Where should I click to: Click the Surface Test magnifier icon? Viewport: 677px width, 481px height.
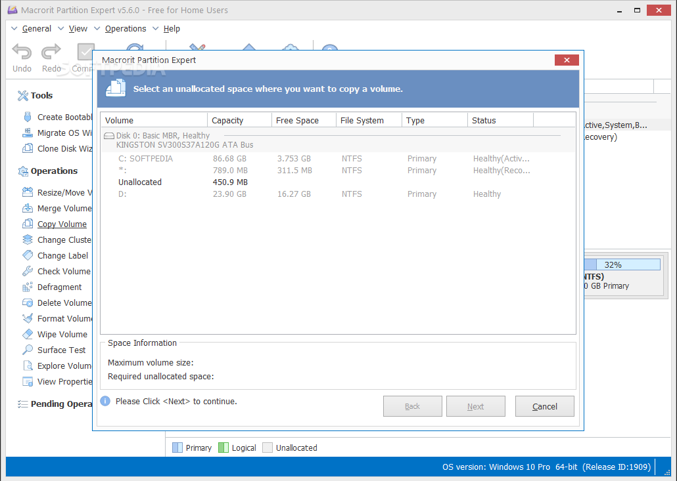coord(28,350)
